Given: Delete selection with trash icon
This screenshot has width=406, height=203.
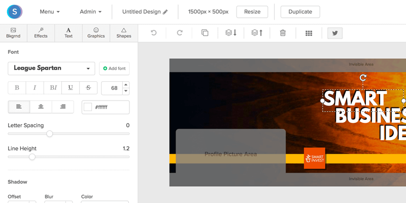Looking at the screenshot, I should tap(283, 33).
